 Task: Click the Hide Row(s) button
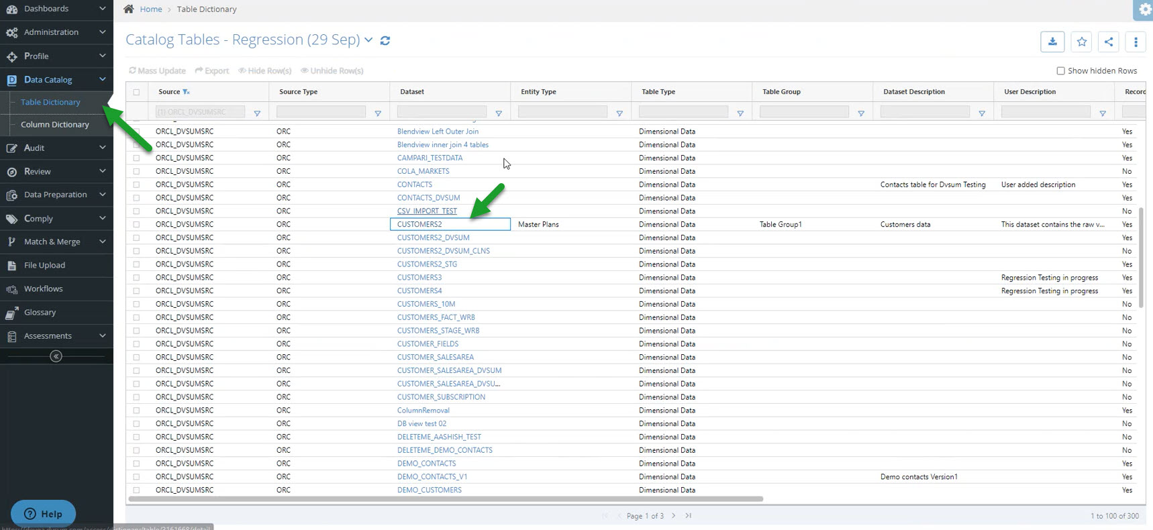pyautogui.click(x=265, y=70)
